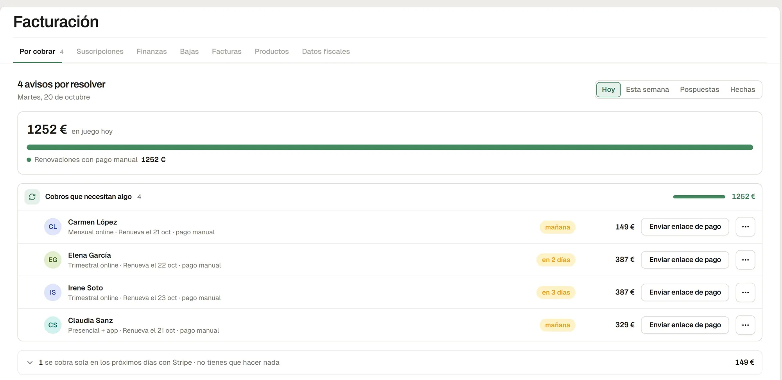Image resolution: width=782 pixels, height=380 pixels.
Task: Select the Hoy filter
Action: [608, 89]
